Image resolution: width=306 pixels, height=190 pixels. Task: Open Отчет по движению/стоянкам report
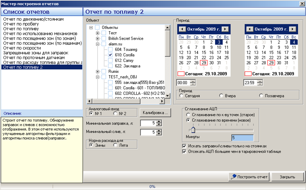(x=33, y=19)
